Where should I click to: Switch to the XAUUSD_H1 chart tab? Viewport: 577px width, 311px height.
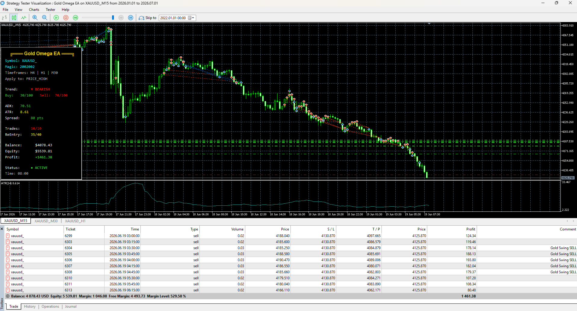pos(75,221)
